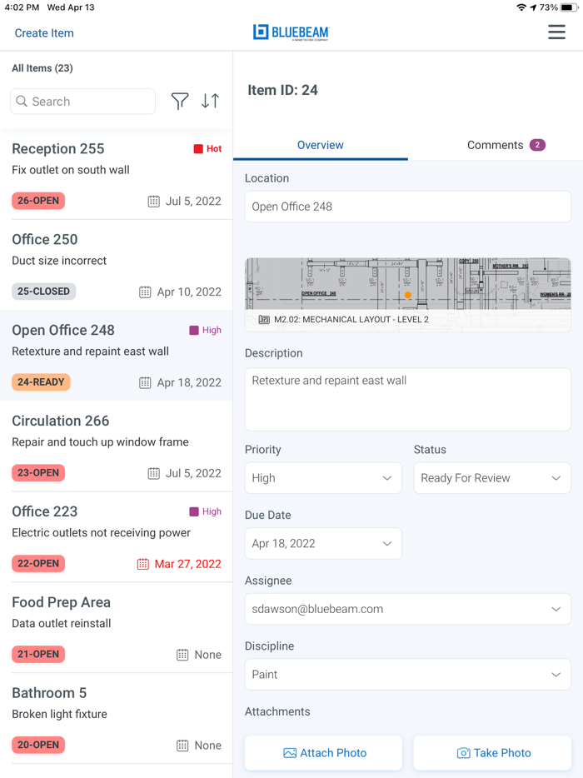This screenshot has height=778, width=583.
Task: Open the hamburger menu
Action: click(x=556, y=32)
